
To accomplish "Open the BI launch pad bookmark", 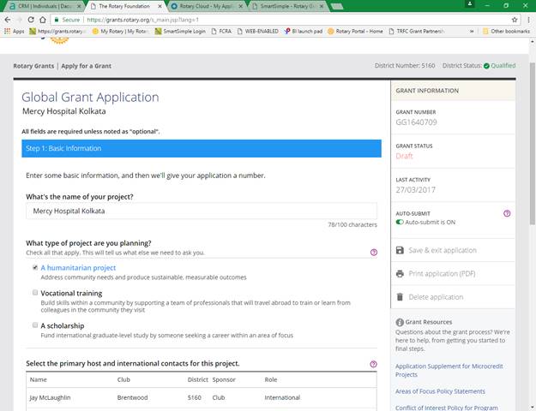I will point(304,31).
